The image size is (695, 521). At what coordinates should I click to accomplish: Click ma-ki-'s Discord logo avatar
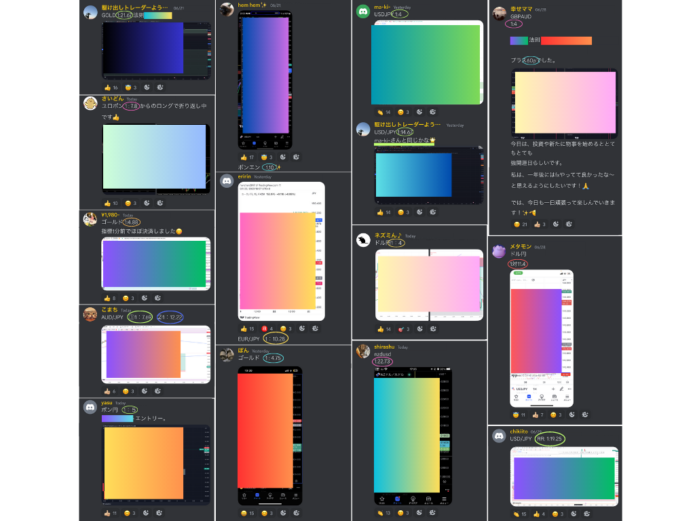pos(362,11)
